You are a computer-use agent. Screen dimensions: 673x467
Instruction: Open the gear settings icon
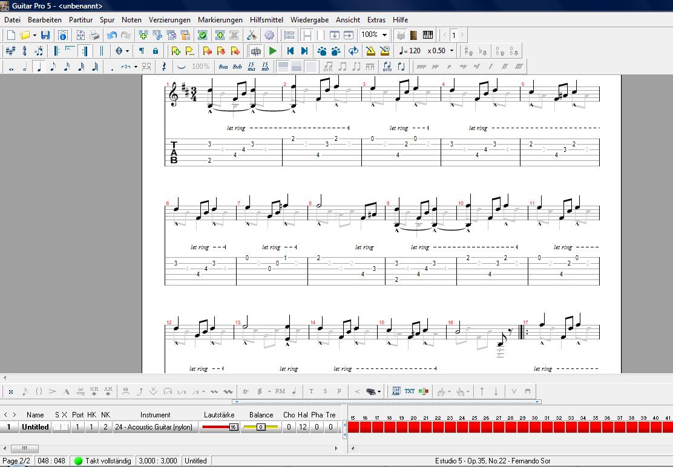pos(269,35)
